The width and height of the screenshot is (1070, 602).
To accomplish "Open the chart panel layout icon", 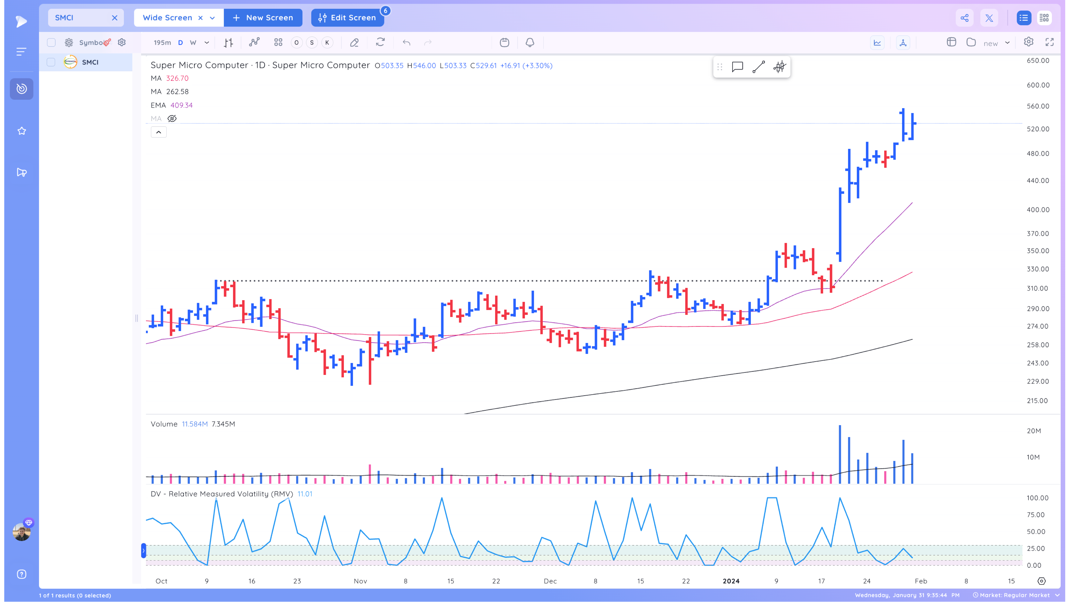I will 951,42.
